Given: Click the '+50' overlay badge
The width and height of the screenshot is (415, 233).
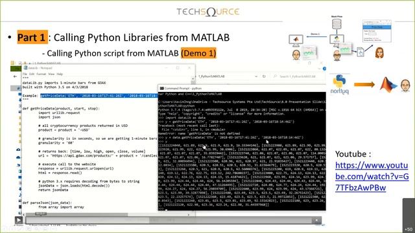Looking at the screenshot, I should [x=409, y=229].
